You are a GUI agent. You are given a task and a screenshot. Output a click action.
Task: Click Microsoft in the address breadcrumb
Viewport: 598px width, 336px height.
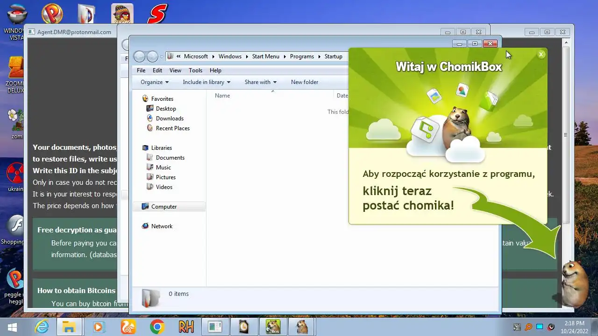[196, 56]
